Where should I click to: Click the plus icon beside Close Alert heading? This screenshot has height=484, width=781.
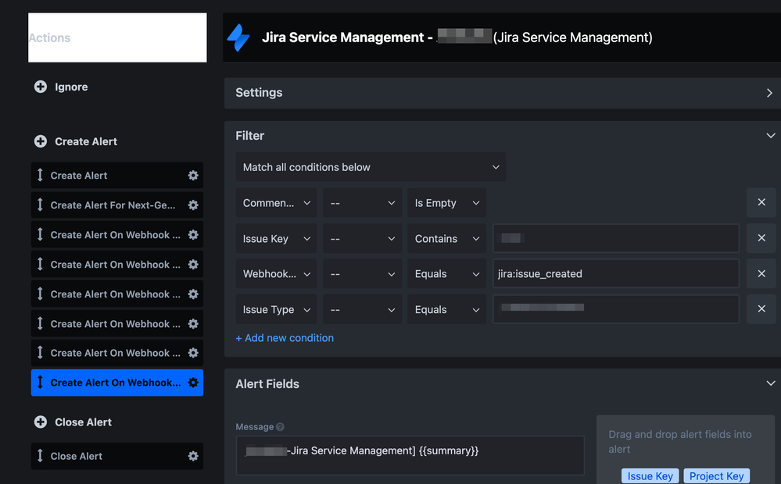tap(41, 422)
